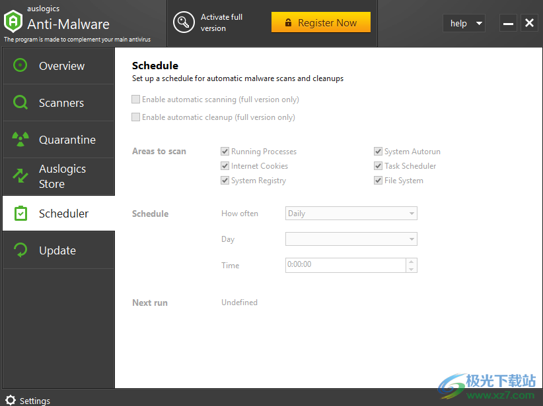Open the Auslogics Store label
543x406 pixels.
(x=62, y=176)
